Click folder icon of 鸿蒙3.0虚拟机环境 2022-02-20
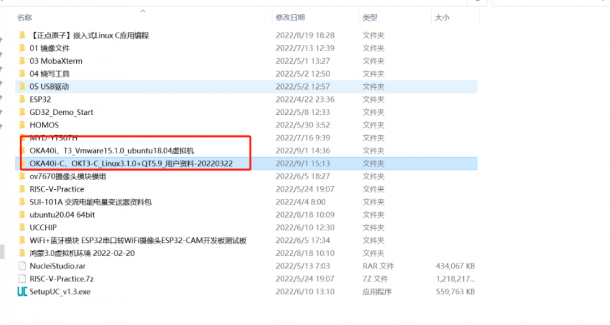 click(22, 253)
